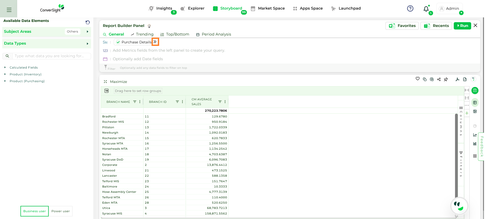Expand the Subject Areas section arrow
Image resolution: width=485 pixels, height=219 pixels.
pos(87,32)
